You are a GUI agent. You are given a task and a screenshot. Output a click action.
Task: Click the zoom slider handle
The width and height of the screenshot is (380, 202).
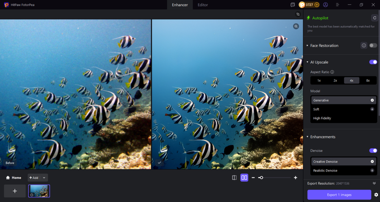tap(261, 178)
